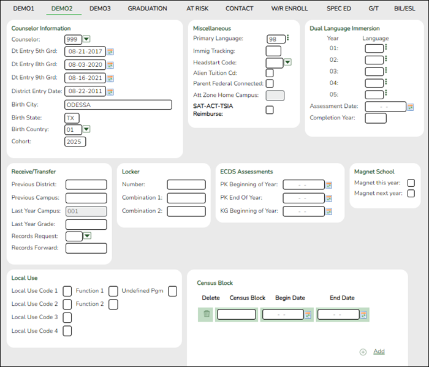Screen dimensions: 429x367
Task: Click the Locker Combination 2 field
Action: coord(186,211)
